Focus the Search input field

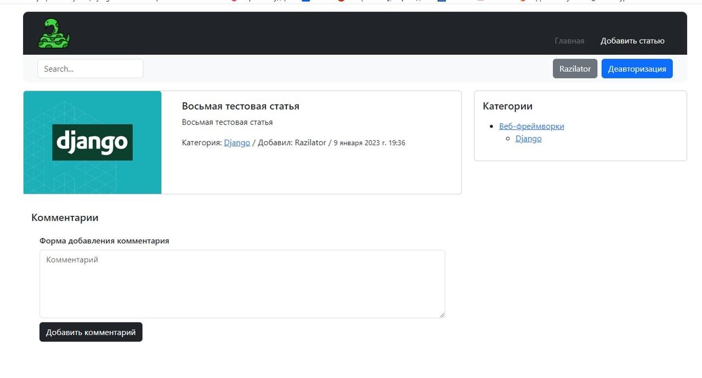click(90, 69)
